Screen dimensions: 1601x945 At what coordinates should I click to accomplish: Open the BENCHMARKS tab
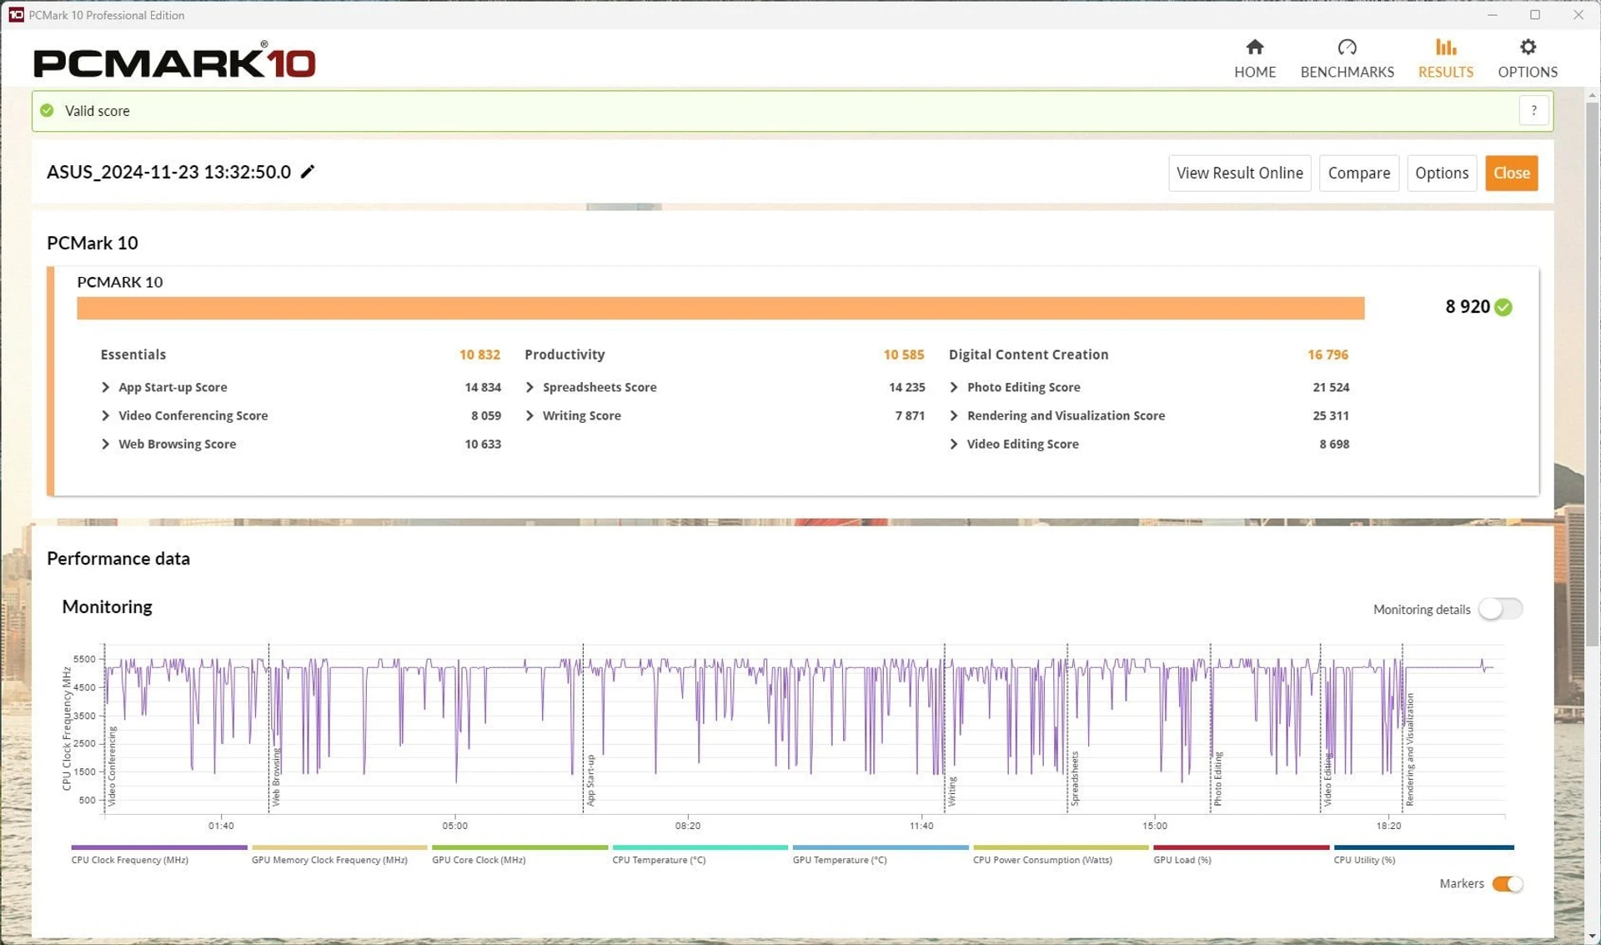tap(1347, 58)
